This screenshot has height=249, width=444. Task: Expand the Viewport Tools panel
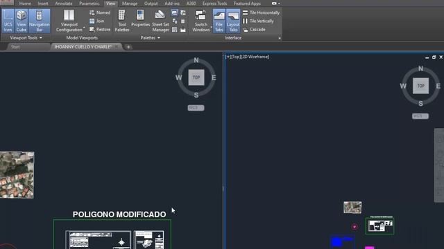26,37
